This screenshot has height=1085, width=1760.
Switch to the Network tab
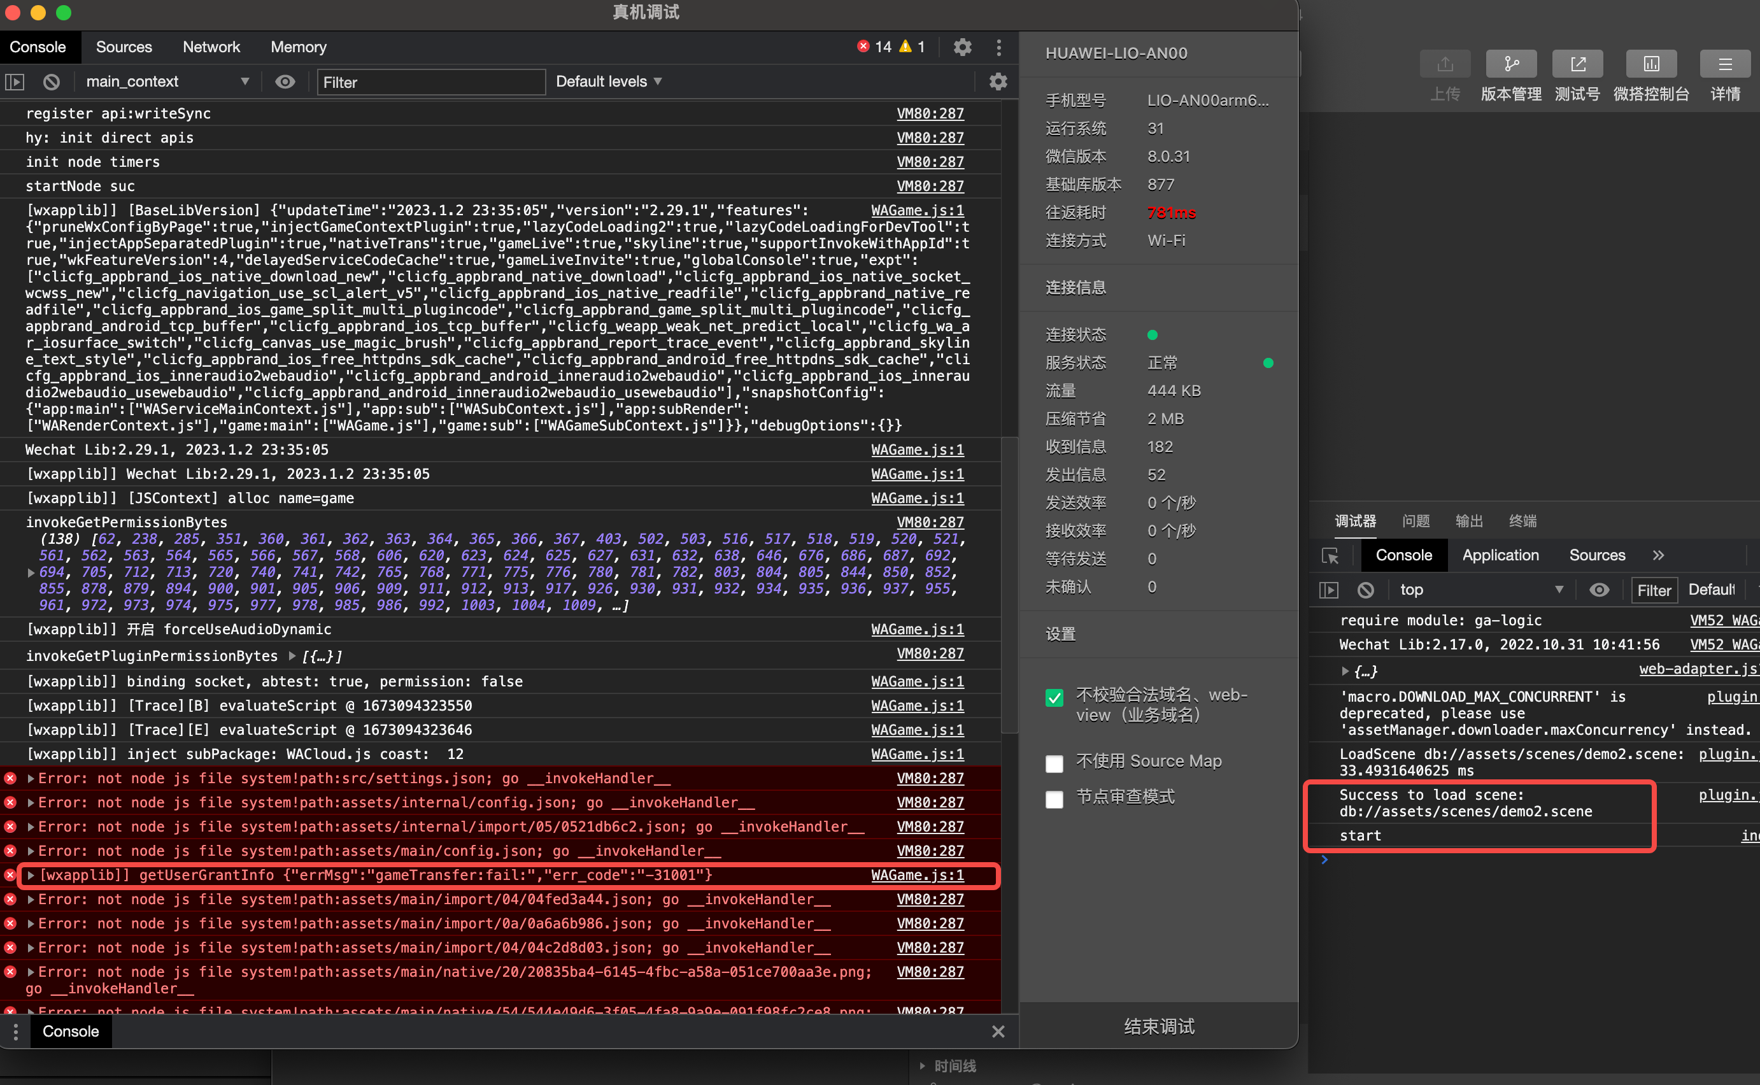tap(211, 47)
